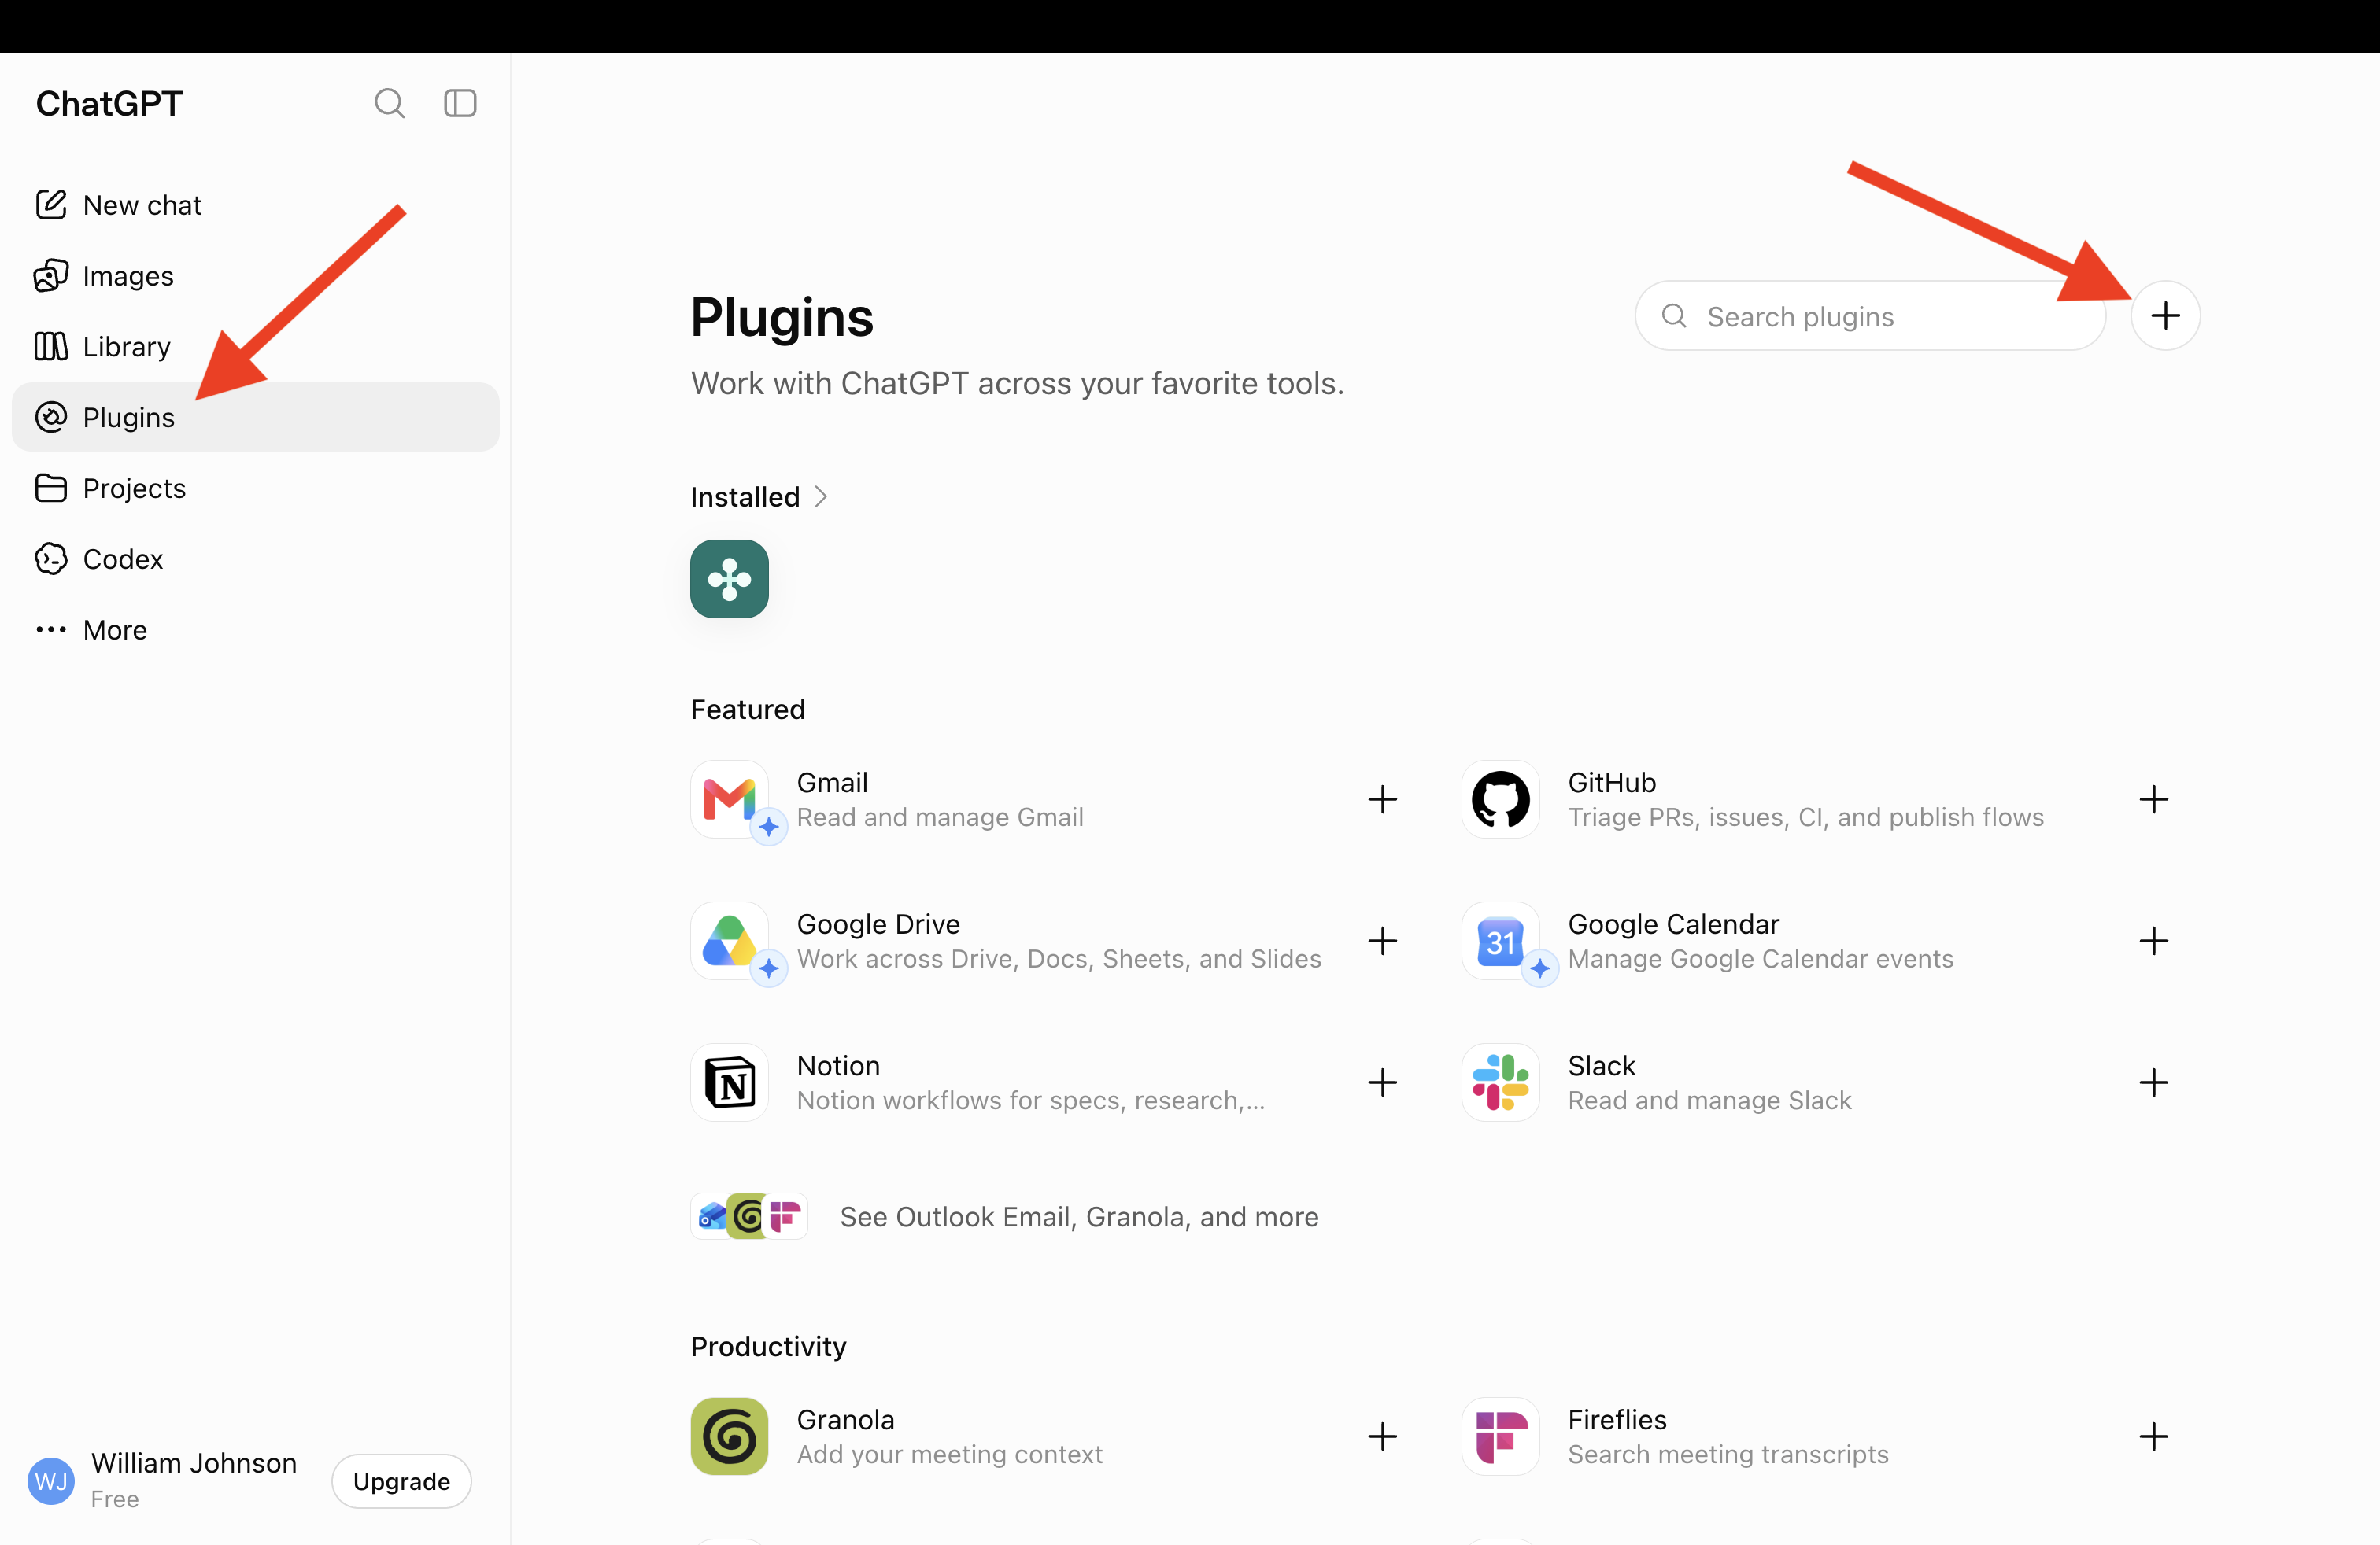Click the Fireflies logo icon
The width and height of the screenshot is (2380, 1545).
(1500, 1437)
